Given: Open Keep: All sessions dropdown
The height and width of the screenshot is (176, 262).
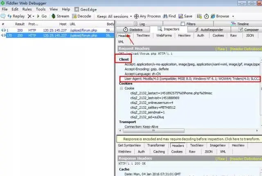Looking at the screenshot, I should (114, 16).
